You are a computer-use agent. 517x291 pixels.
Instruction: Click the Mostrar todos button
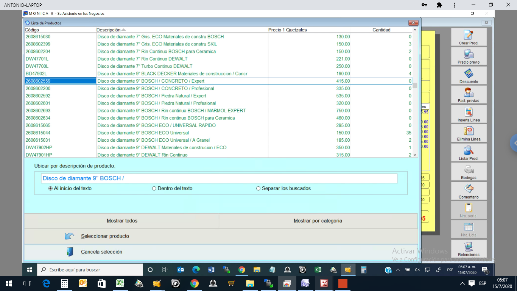point(121,221)
